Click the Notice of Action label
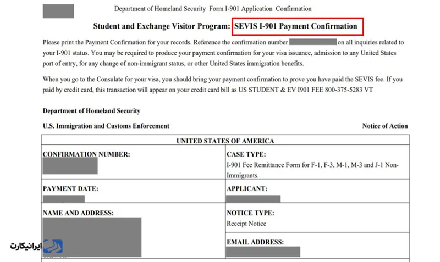 pyautogui.click(x=385, y=126)
